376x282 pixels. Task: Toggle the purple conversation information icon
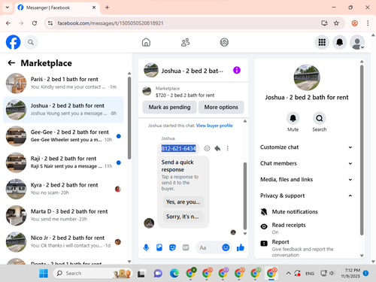pyautogui.click(x=237, y=70)
